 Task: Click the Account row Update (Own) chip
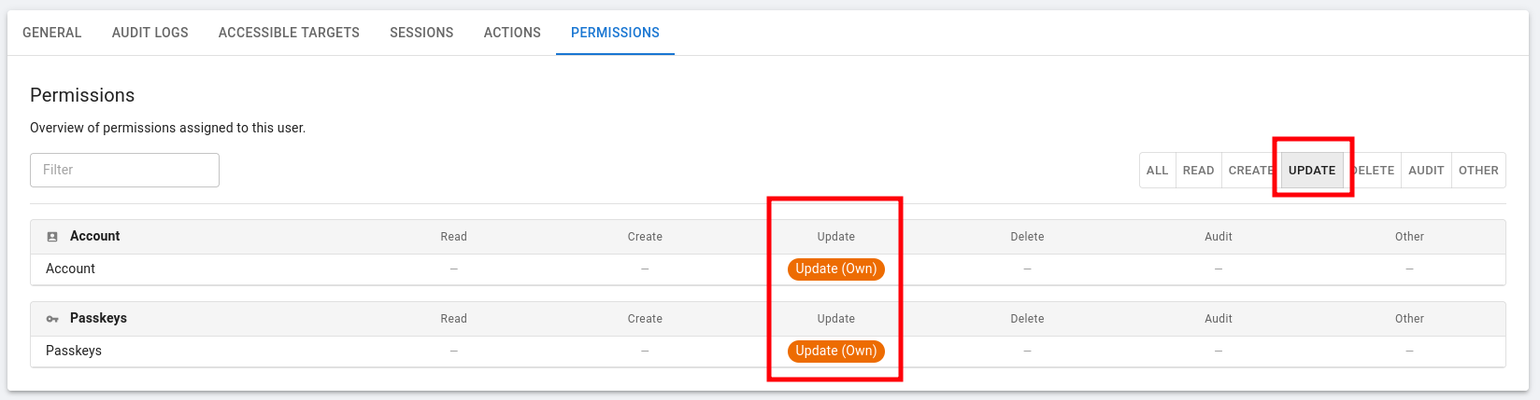click(835, 269)
